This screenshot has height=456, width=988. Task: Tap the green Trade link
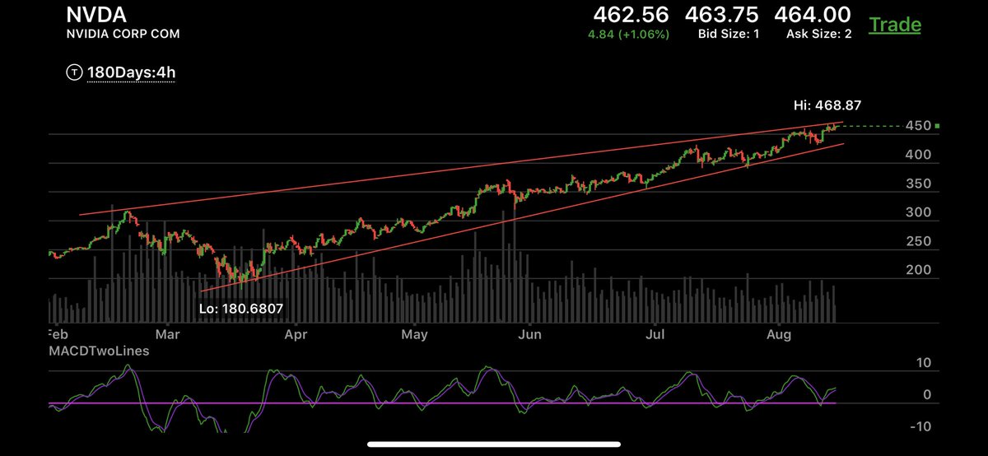click(895, 25)
